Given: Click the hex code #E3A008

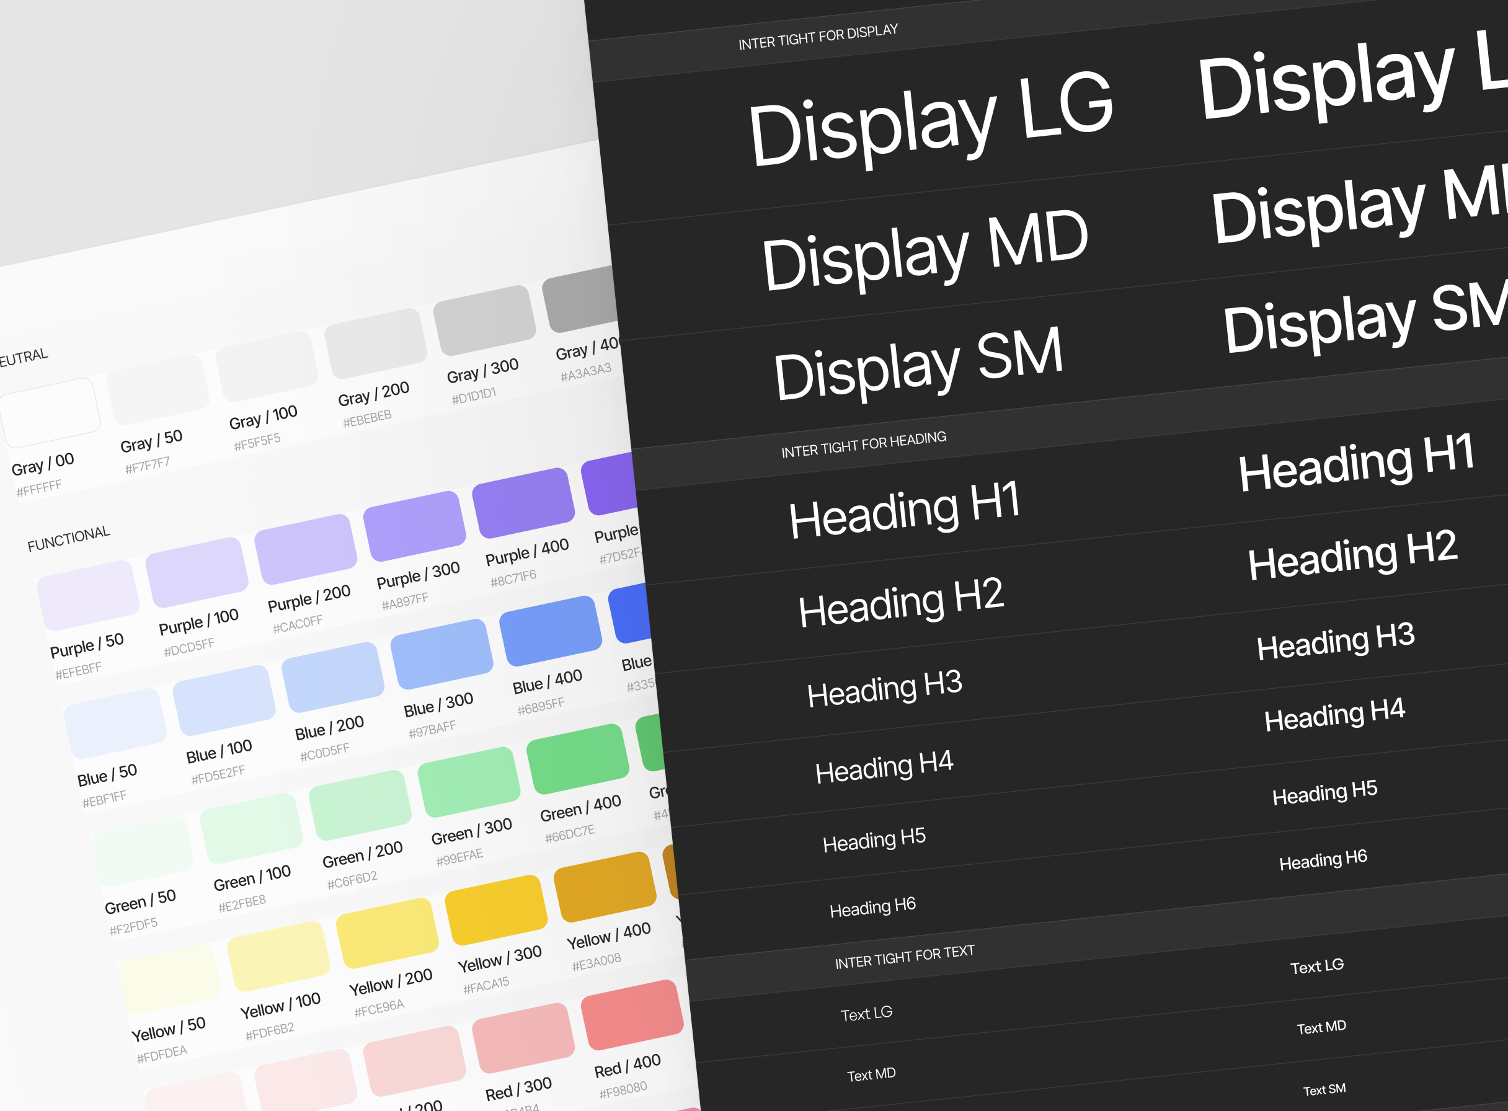Looking at the screenshot, I should coord(597,962).
